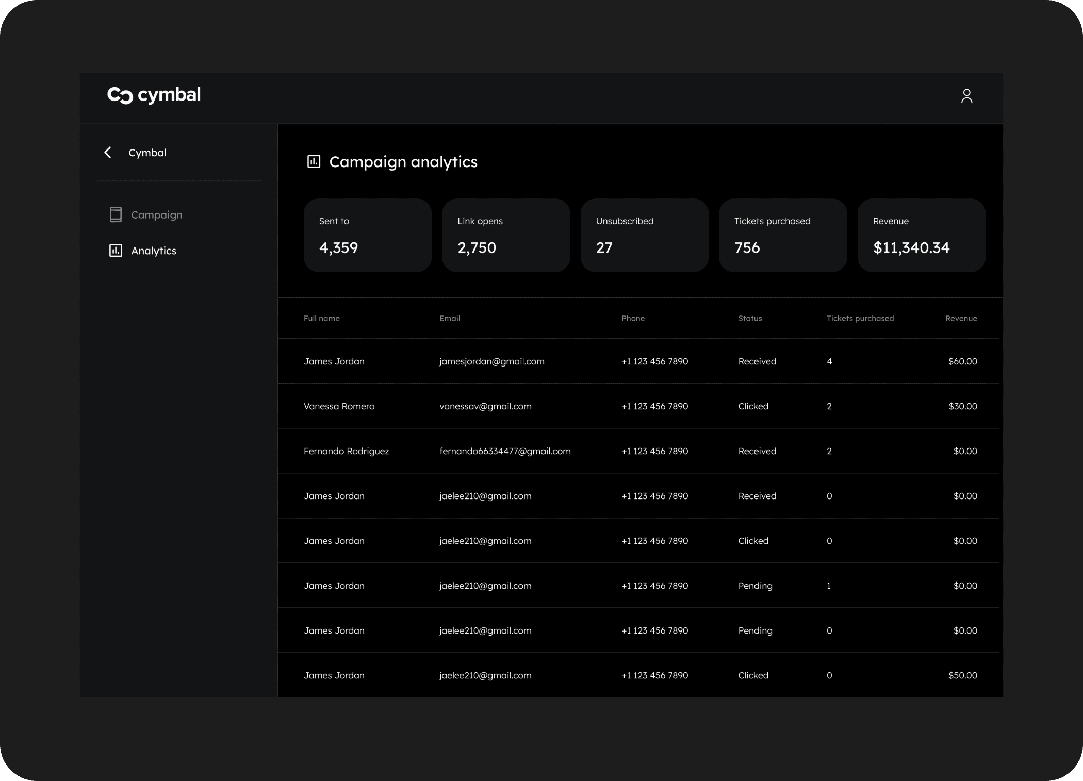Viewport: 1083px width, 781px height.
Task: Click the Campaign sidebar icon
Action: (x=116, y=214)
